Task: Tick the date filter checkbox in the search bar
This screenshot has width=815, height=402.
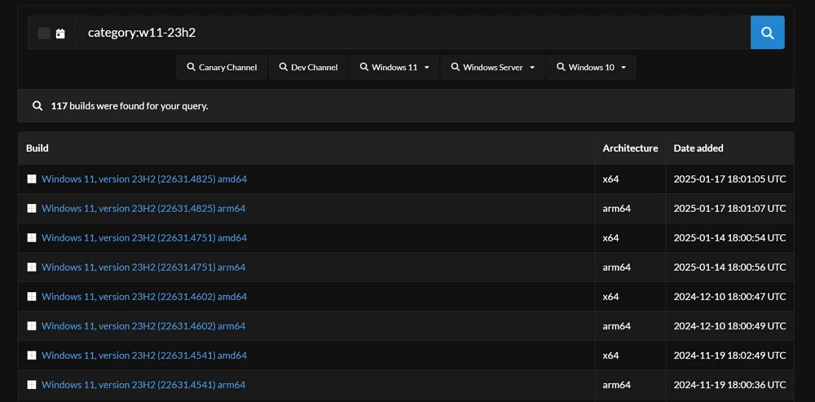Action: pyautogui.click(x=44, y=33)
